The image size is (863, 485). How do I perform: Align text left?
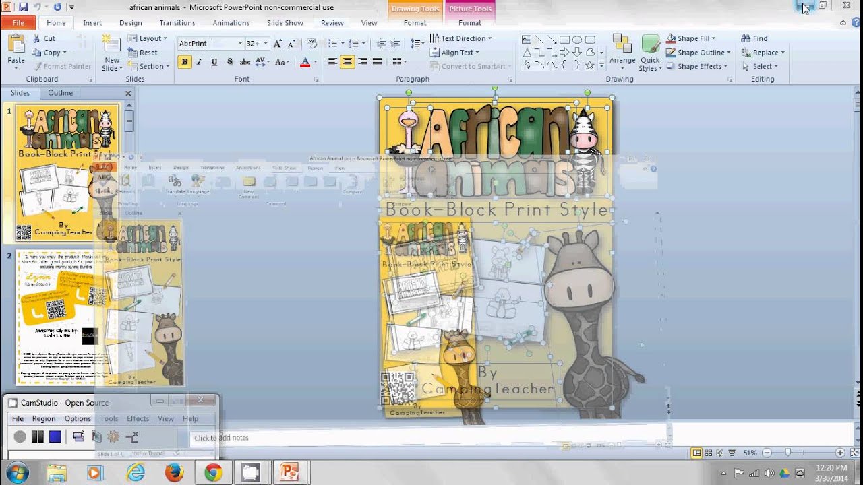pos(333,62)
